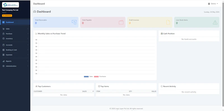Click the Reports bar chart icon

click(x=4, y=61)
